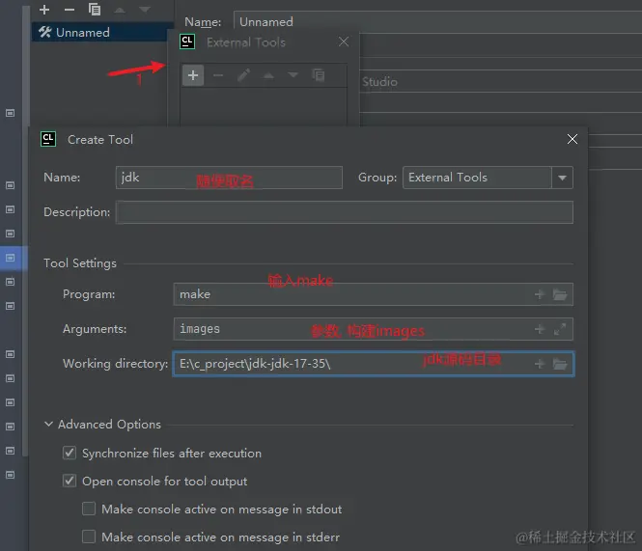The height and width of the screenshot is (551, 642).
Task: Enable Make console active on stderr message
Action: click(89, 537)
